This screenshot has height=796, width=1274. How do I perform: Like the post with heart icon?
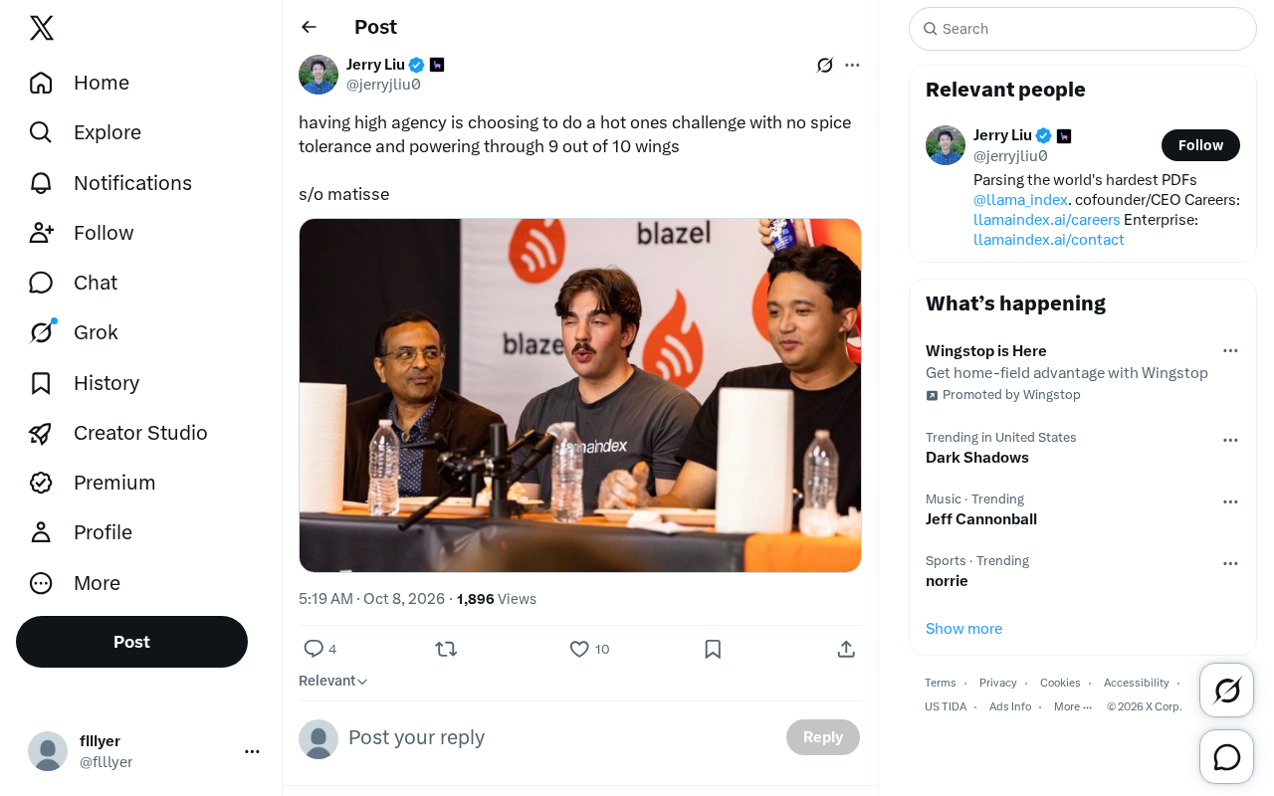pos(579,649)
